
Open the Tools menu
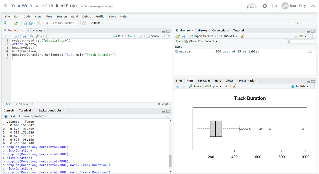[x=112, y=16]
